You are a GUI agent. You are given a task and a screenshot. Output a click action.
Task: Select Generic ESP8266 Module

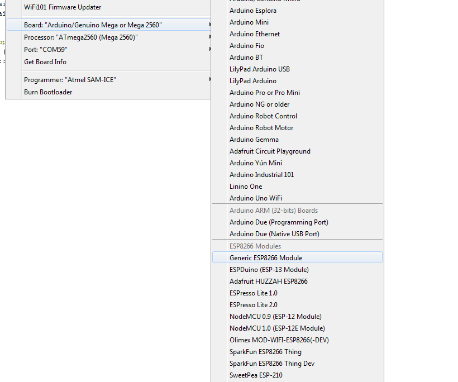[x=297, y=258]
